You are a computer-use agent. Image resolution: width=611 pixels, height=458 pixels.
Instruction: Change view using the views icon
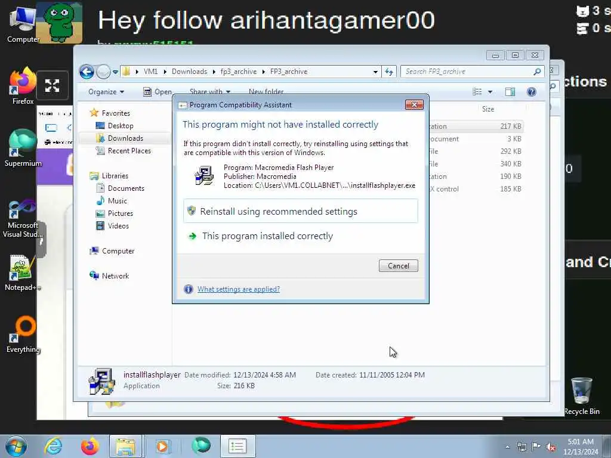click(x=477, y=92)
